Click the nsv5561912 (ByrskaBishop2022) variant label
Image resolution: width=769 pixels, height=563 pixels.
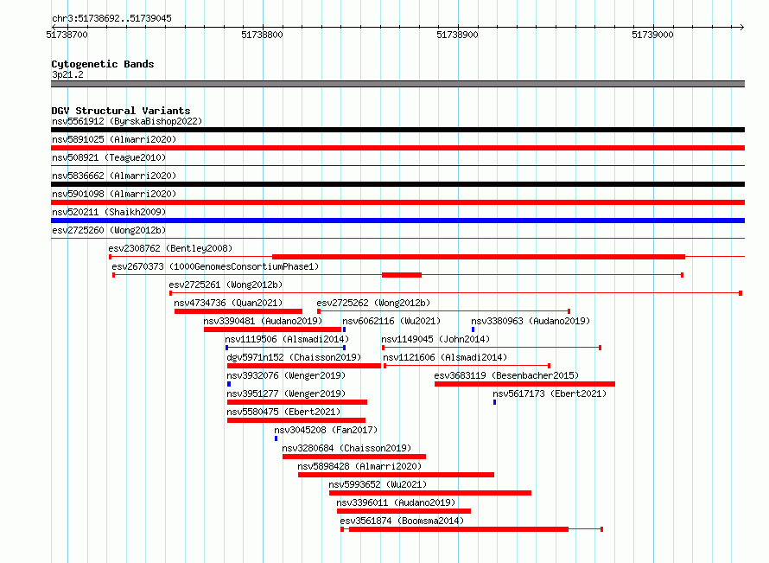(127, 121)
